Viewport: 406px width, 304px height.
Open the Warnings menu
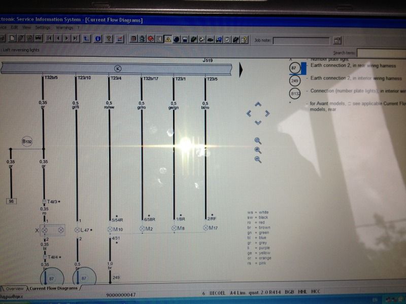[64, 27]
